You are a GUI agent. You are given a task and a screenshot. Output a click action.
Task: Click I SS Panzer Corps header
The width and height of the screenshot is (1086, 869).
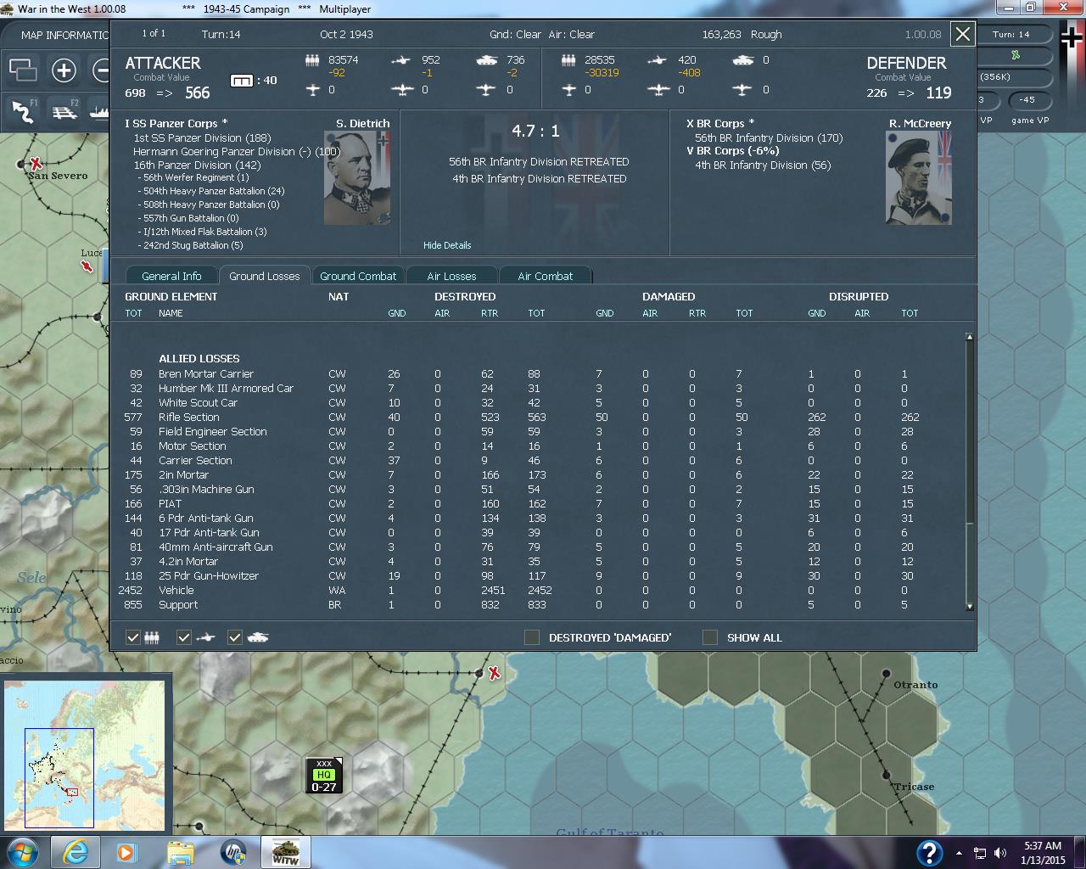[x=176, y=123]
